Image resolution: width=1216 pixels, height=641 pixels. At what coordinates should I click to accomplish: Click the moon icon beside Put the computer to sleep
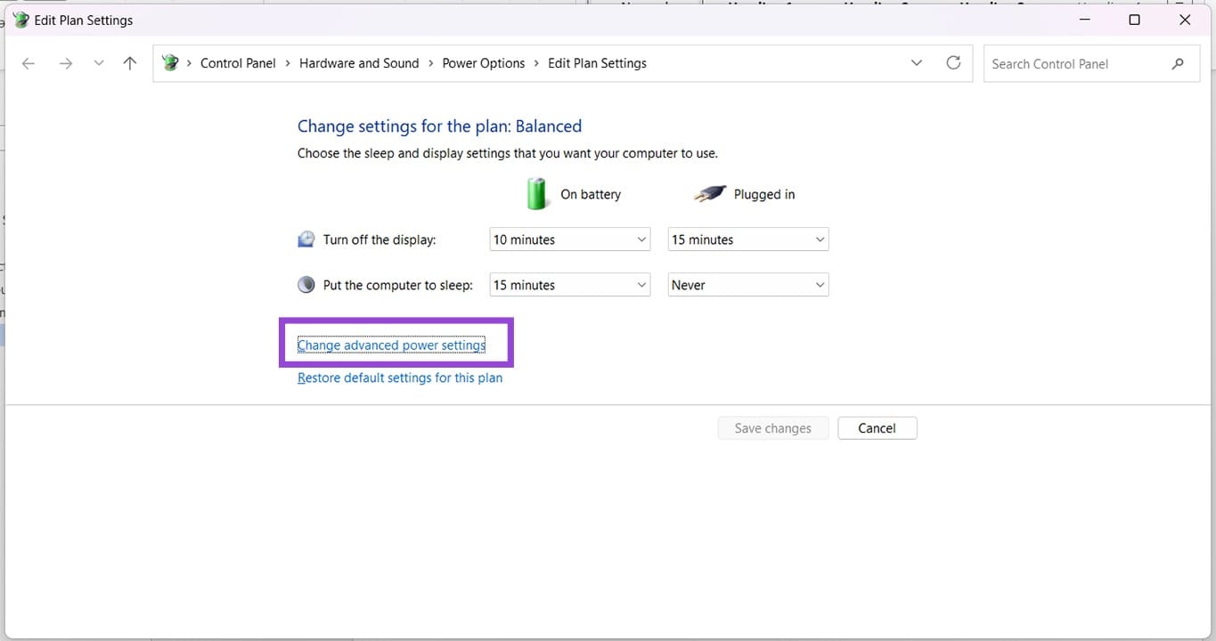click(x=306, y=284)
